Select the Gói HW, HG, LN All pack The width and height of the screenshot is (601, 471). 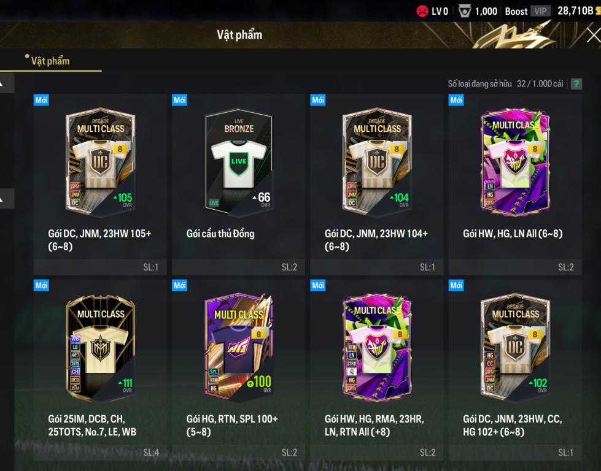(x=515, y=184)
